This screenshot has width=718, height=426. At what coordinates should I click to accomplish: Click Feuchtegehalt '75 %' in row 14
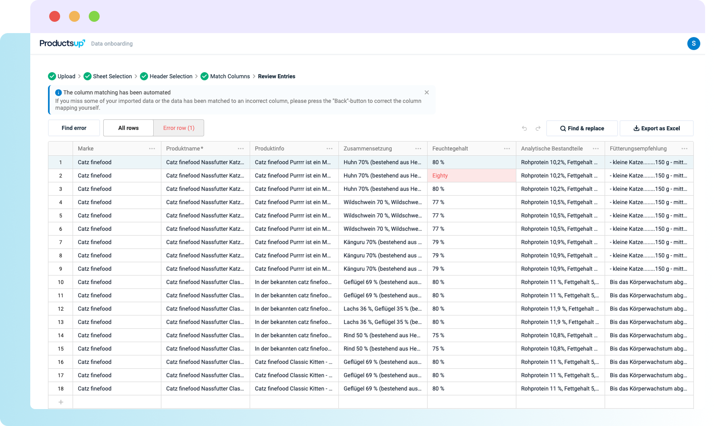click(472, 335)
